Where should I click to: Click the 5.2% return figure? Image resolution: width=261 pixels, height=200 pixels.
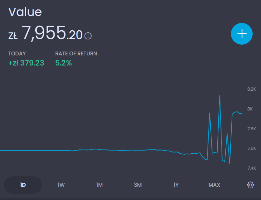(x=64, y=63)
